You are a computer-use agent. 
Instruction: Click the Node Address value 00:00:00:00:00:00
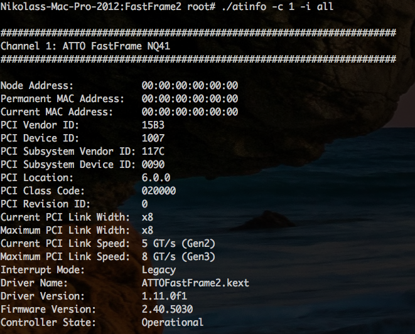click(x=190, y=86)
